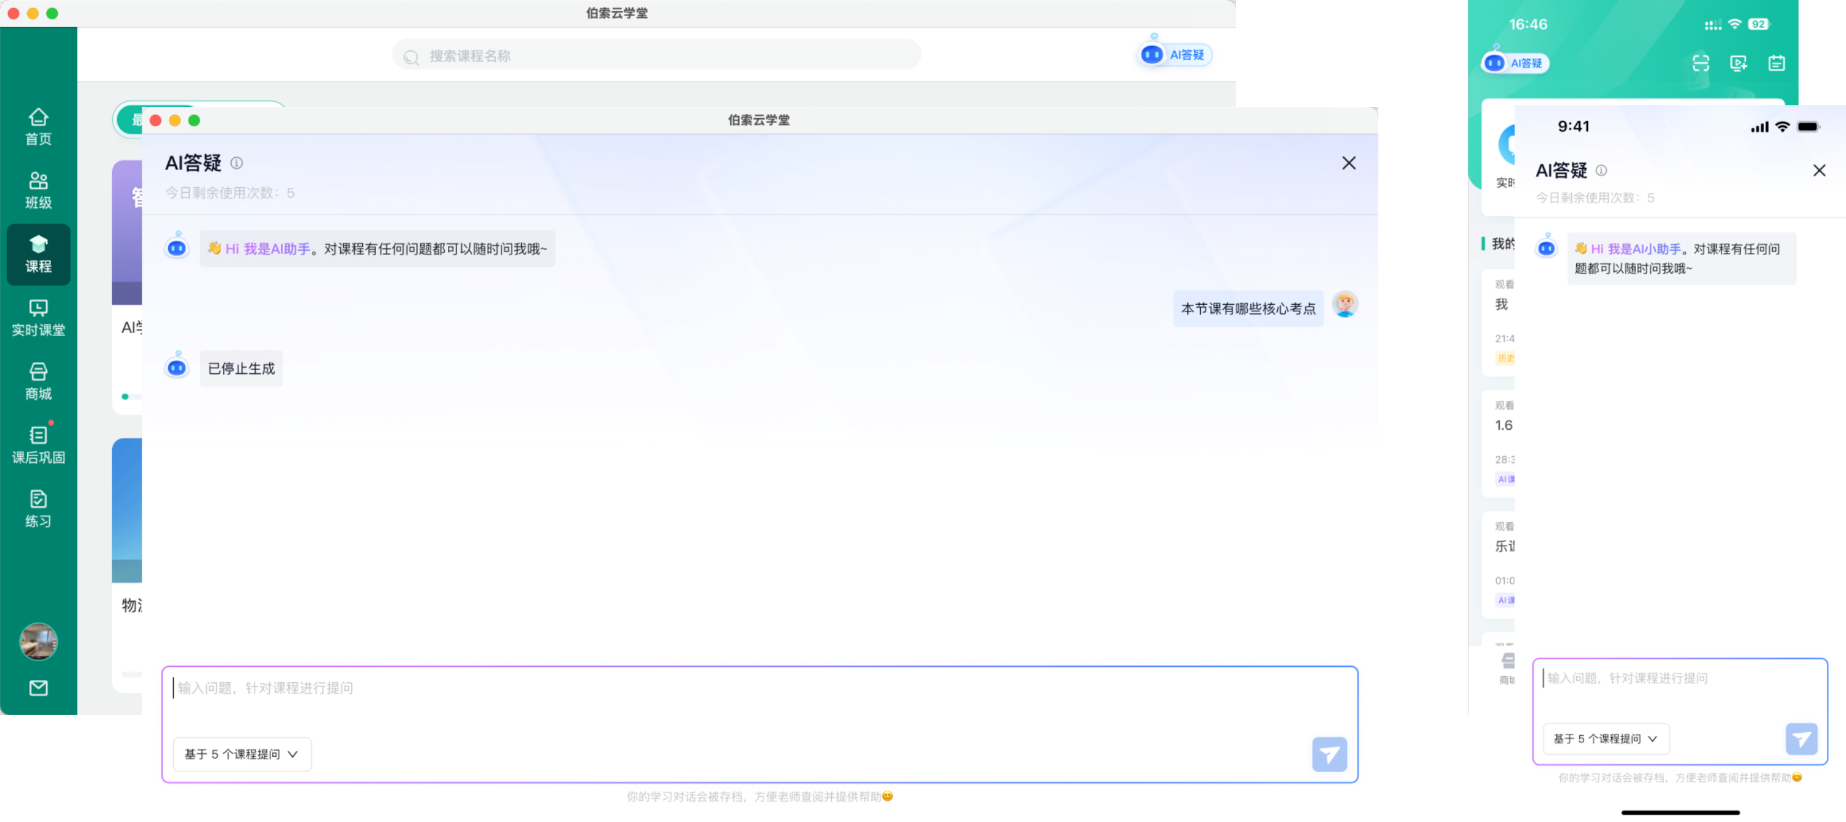The image size is (1846, 822).
Task: Open the 练习 practice section
Action: (38, 509)
